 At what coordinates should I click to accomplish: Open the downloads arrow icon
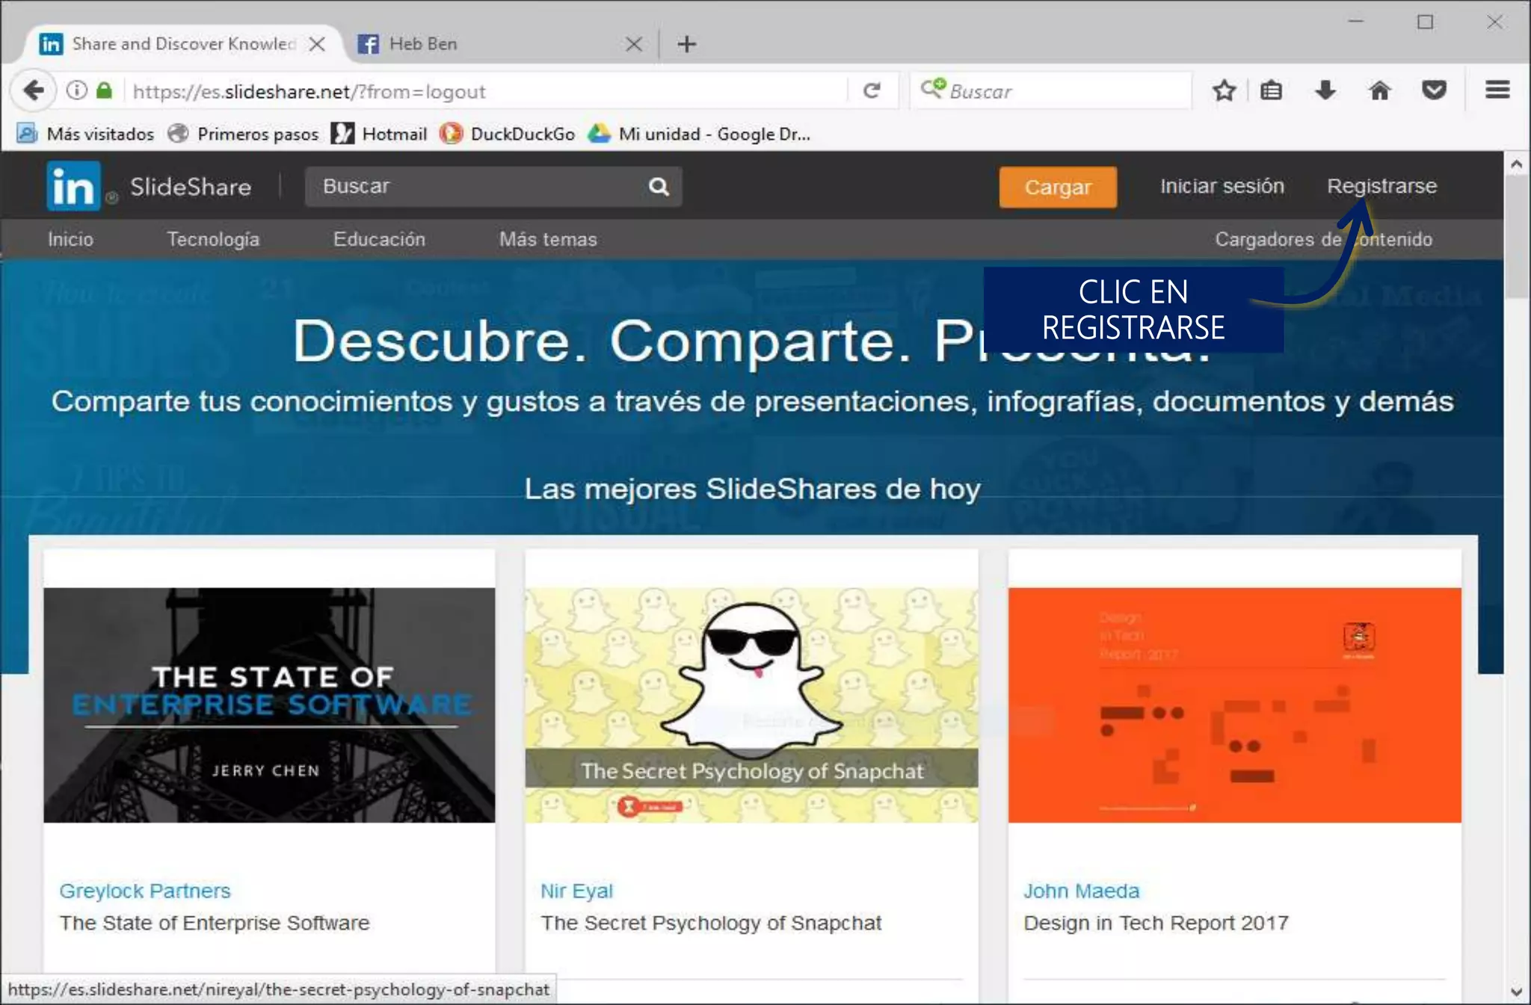[1325, 91]
